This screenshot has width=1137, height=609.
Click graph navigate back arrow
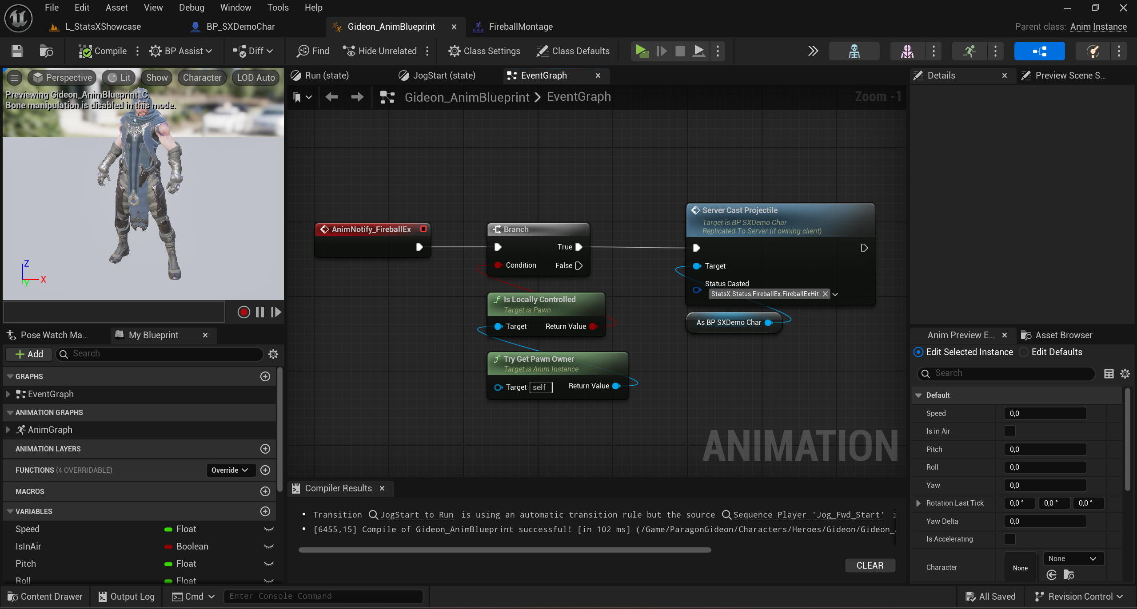pos(331,97)
